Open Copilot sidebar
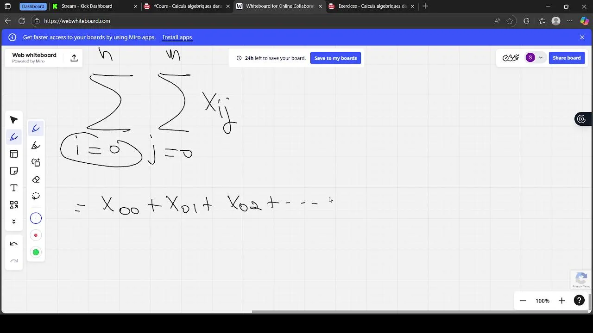The image size is (593, 333). pyautogui.click(x=585, y=21)
